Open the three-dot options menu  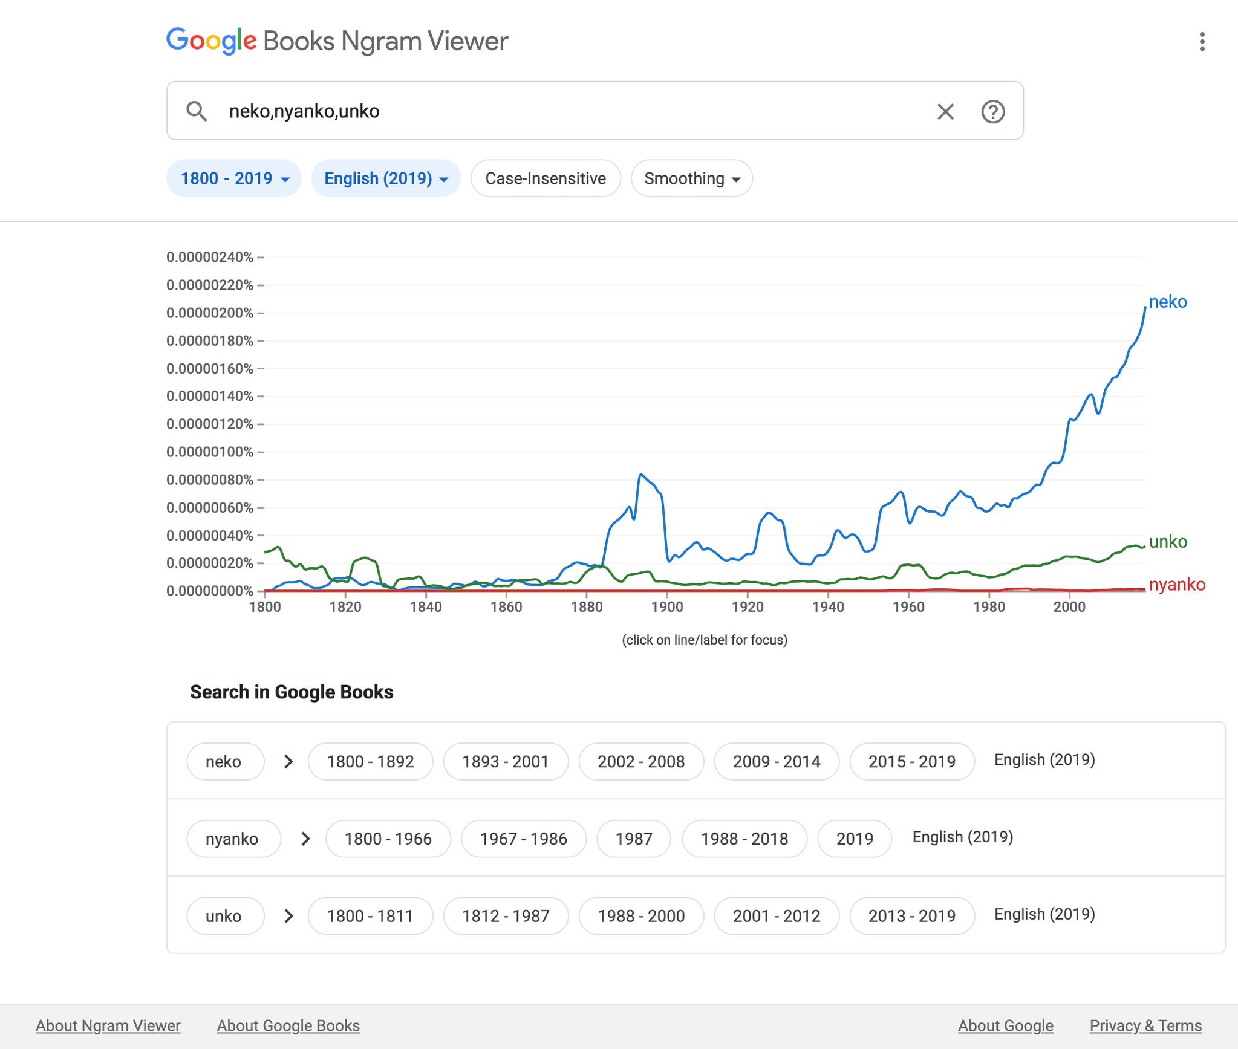(1202, 42)
